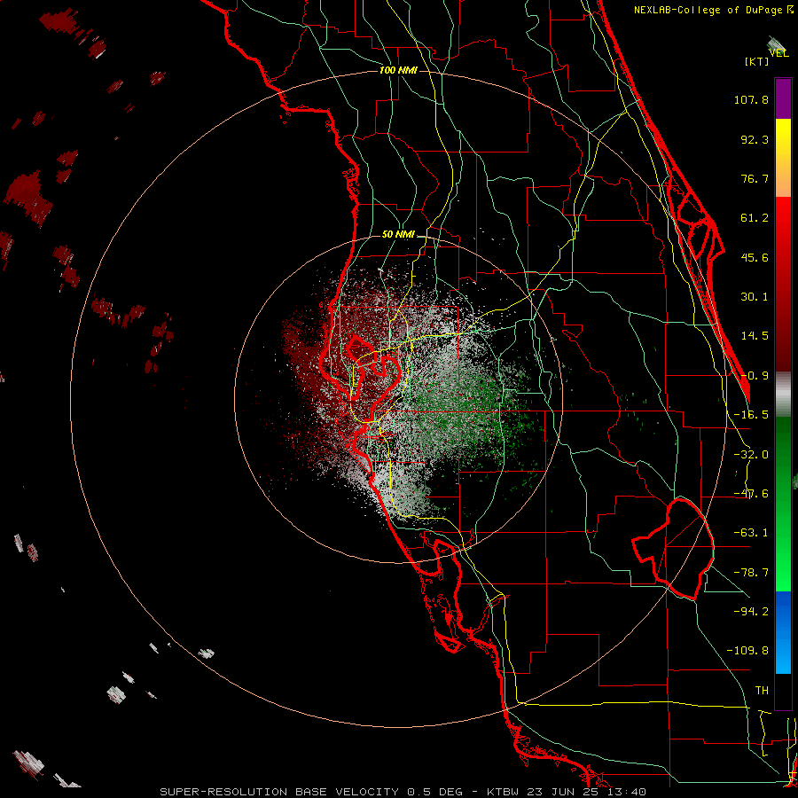Image resolution: width=798 pixels, height=798 pixels.
Task: Click the Super-Resolution Base Velocity caption
Action: click(403, 792)
